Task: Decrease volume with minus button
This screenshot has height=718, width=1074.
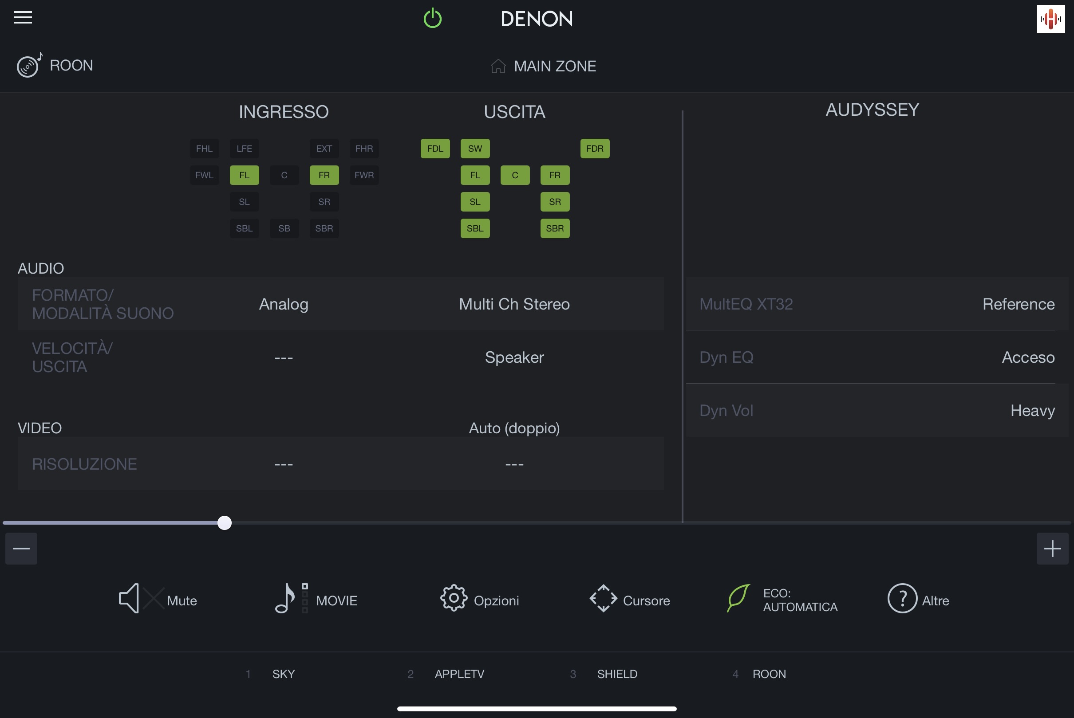Action: [x=21, y=549]
